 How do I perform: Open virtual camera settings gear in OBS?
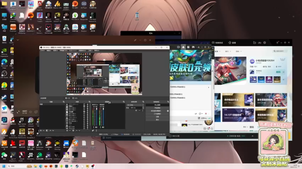pos(168,111)
